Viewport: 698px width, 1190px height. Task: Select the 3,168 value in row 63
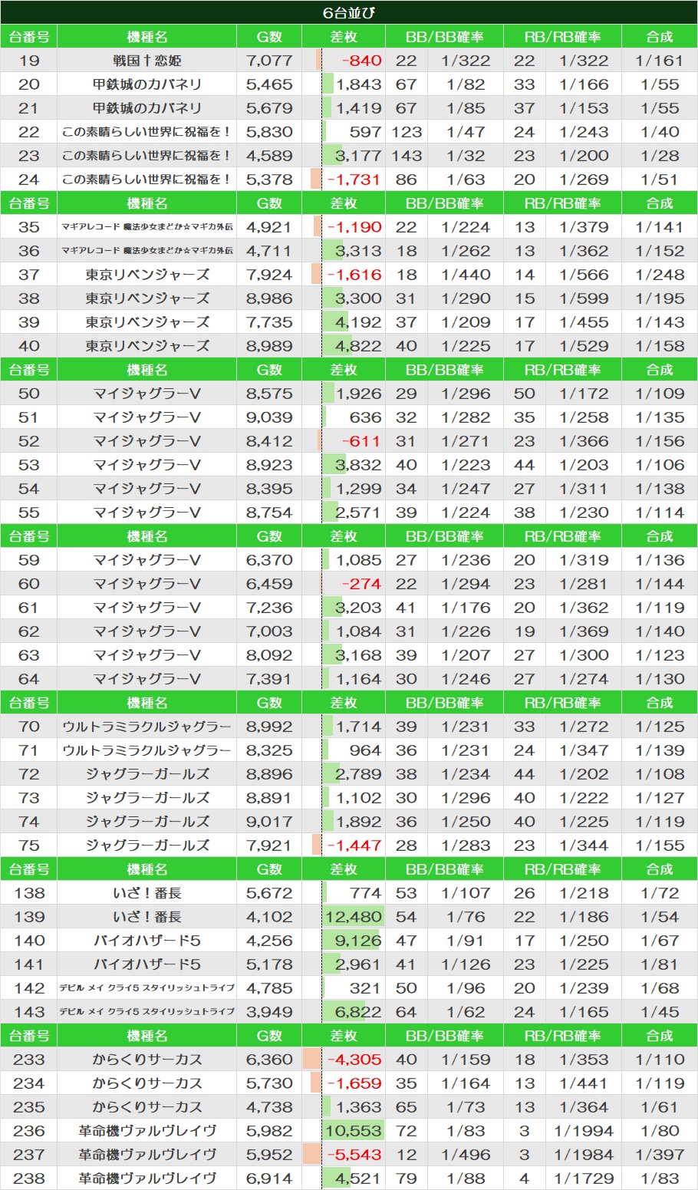coord(358,655)
